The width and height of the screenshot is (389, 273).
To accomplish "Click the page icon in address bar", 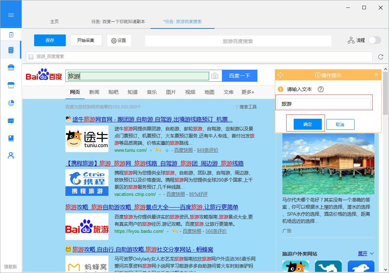I will 31,57.
